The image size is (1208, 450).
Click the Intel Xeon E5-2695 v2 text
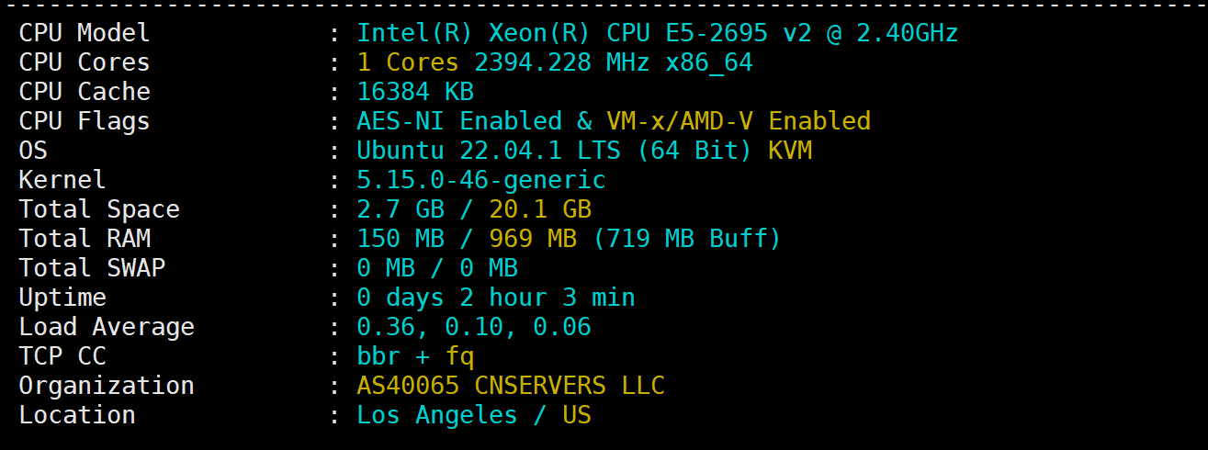[657, 33]
